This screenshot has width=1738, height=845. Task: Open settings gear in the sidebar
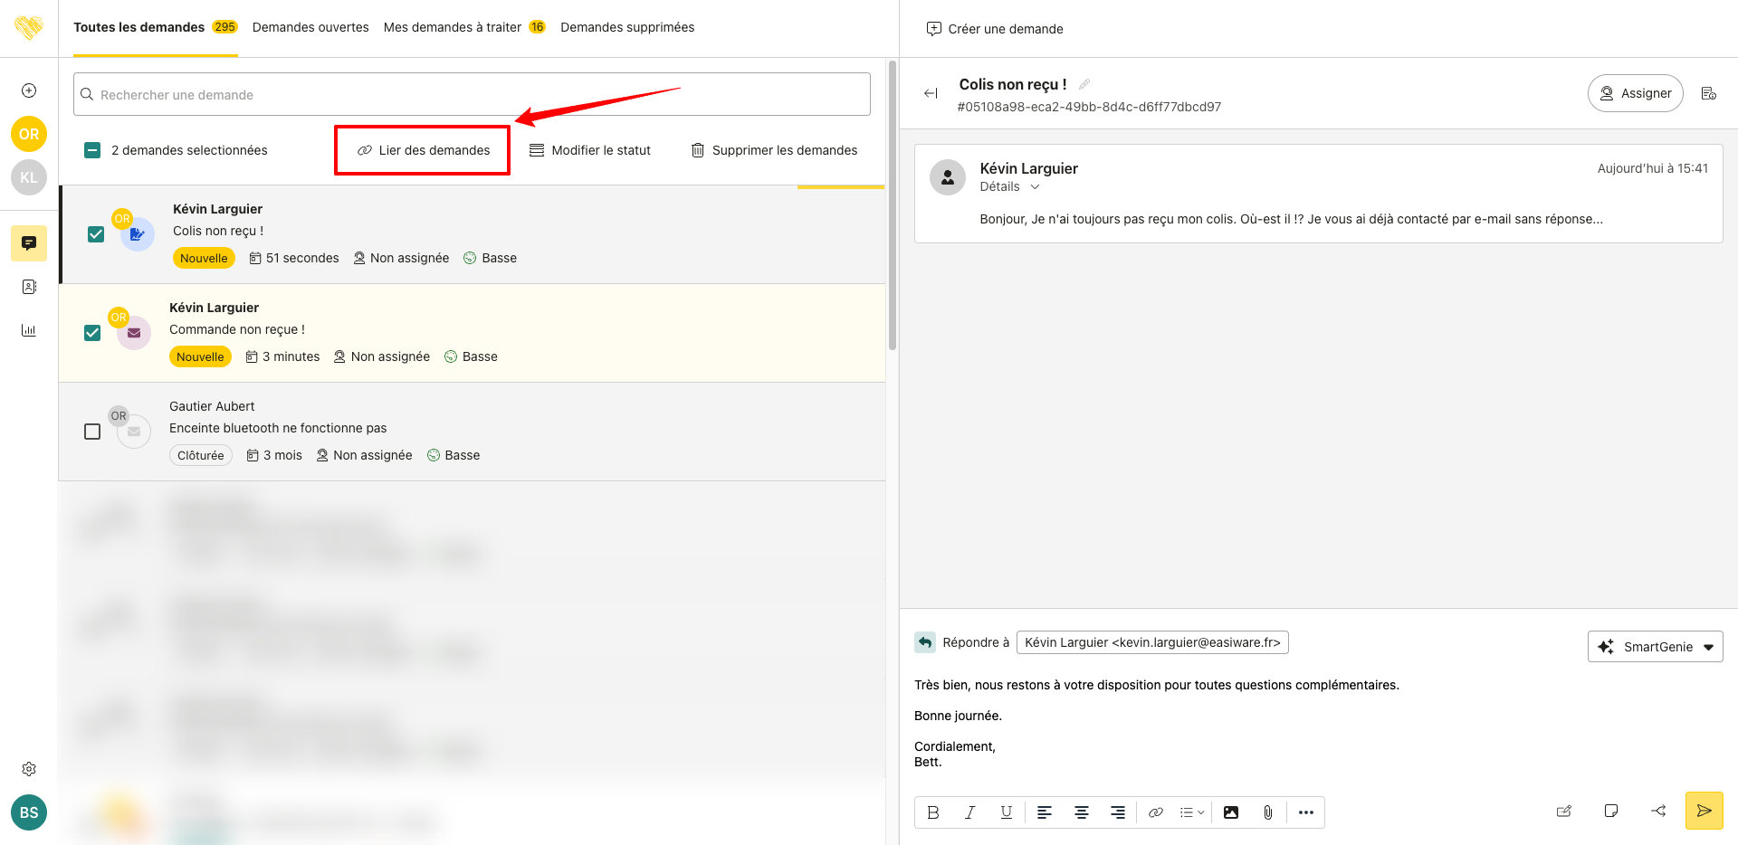(29, 769)
